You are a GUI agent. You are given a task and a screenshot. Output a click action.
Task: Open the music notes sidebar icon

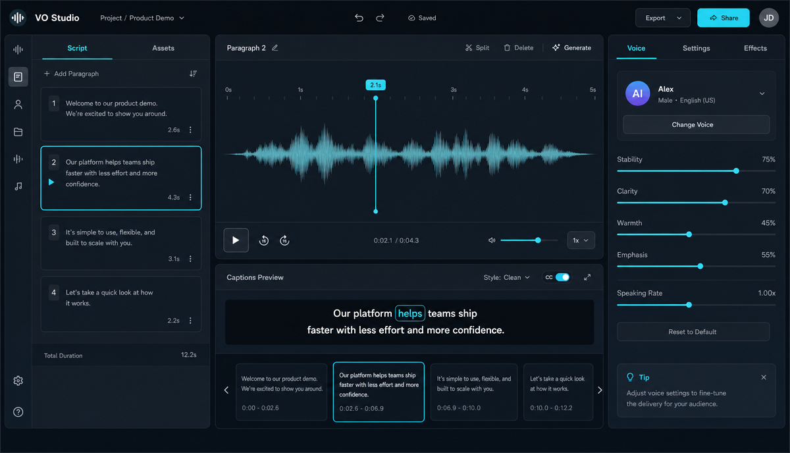(x=18, y=186)
